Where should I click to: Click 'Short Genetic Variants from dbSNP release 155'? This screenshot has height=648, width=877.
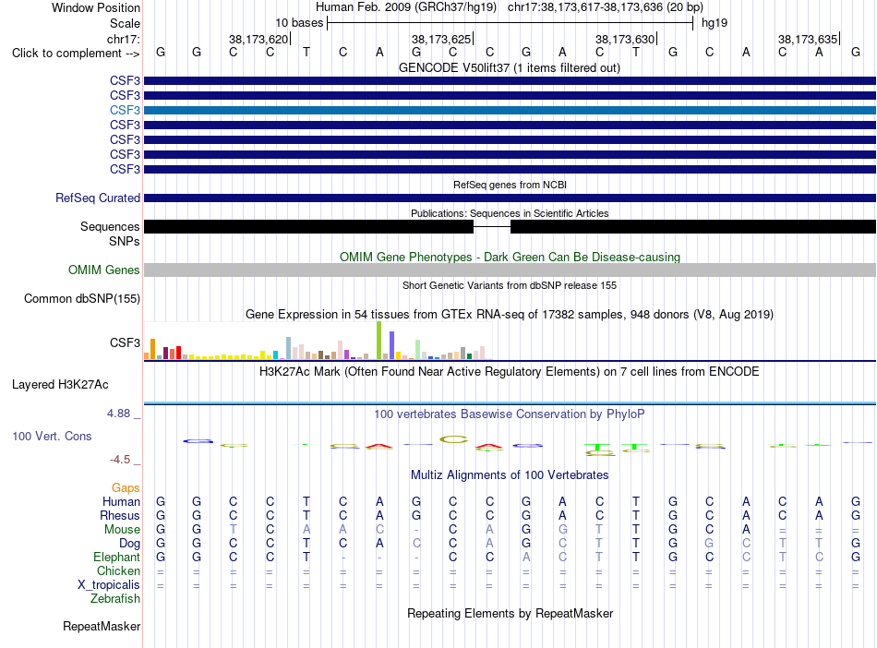pyautogui.click(x=510, y=285)
